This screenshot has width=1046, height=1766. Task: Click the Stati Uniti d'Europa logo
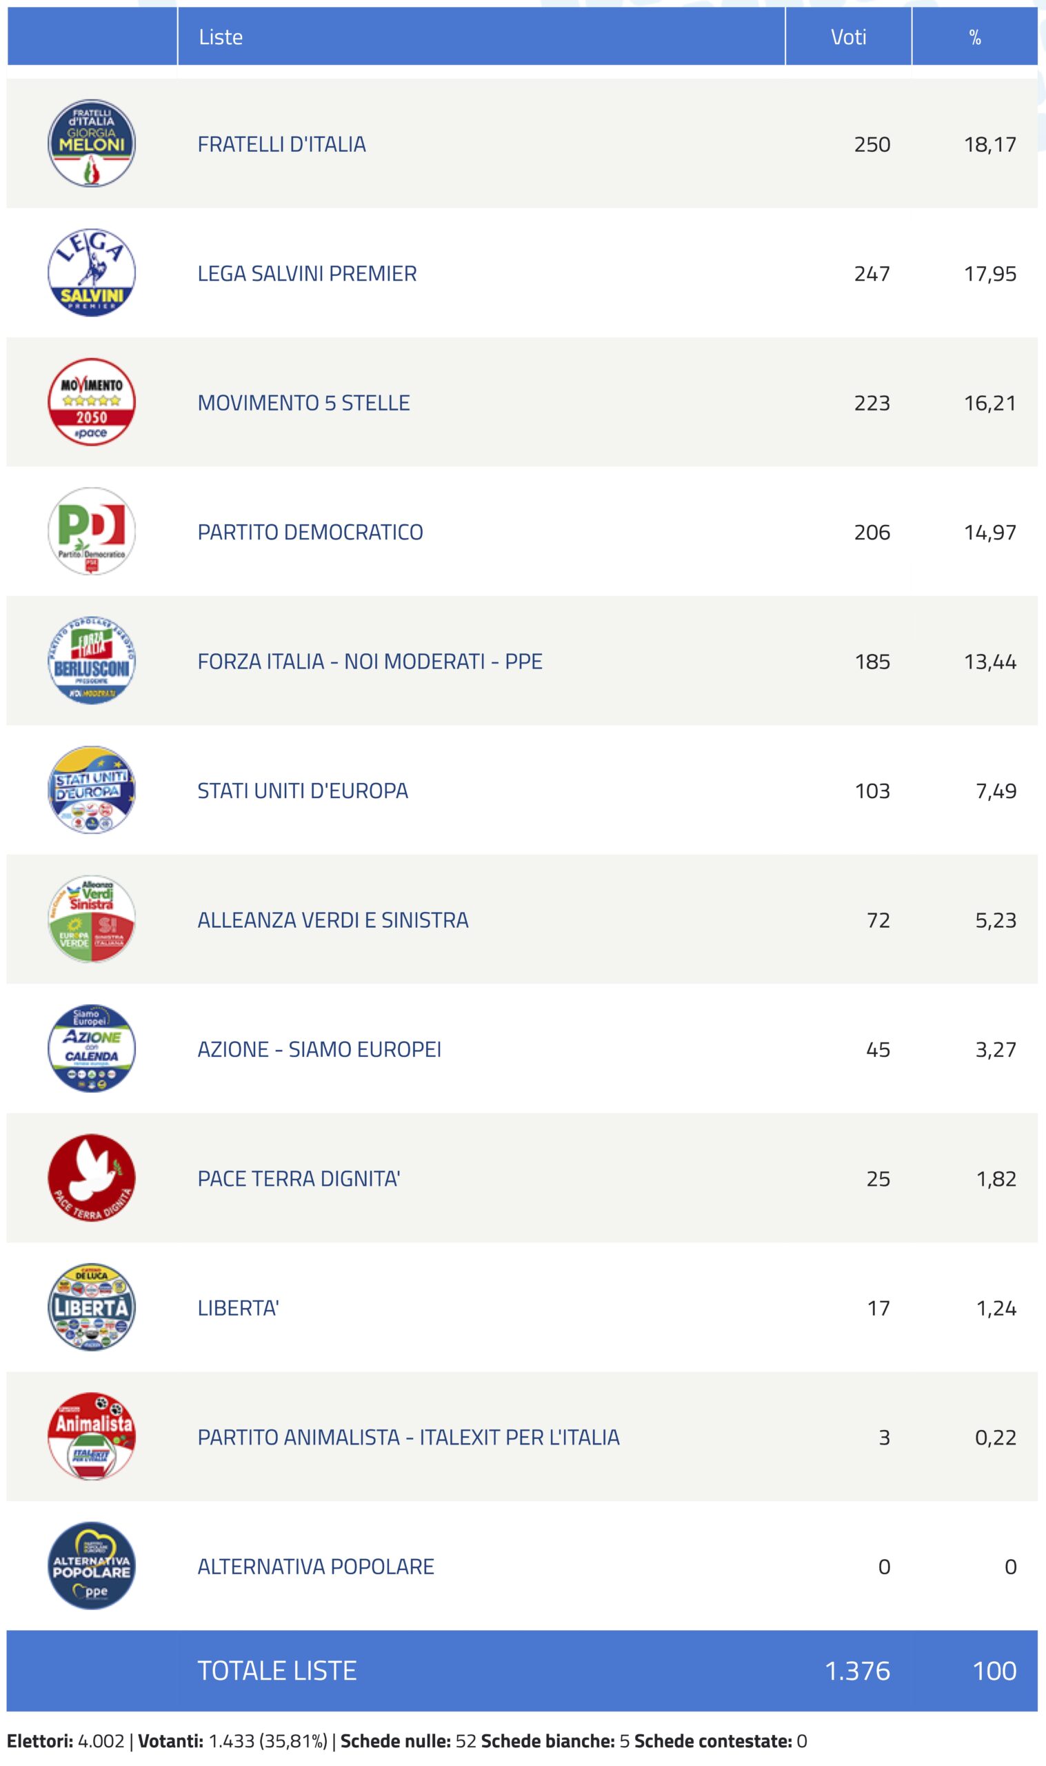[x=92, y=791]
